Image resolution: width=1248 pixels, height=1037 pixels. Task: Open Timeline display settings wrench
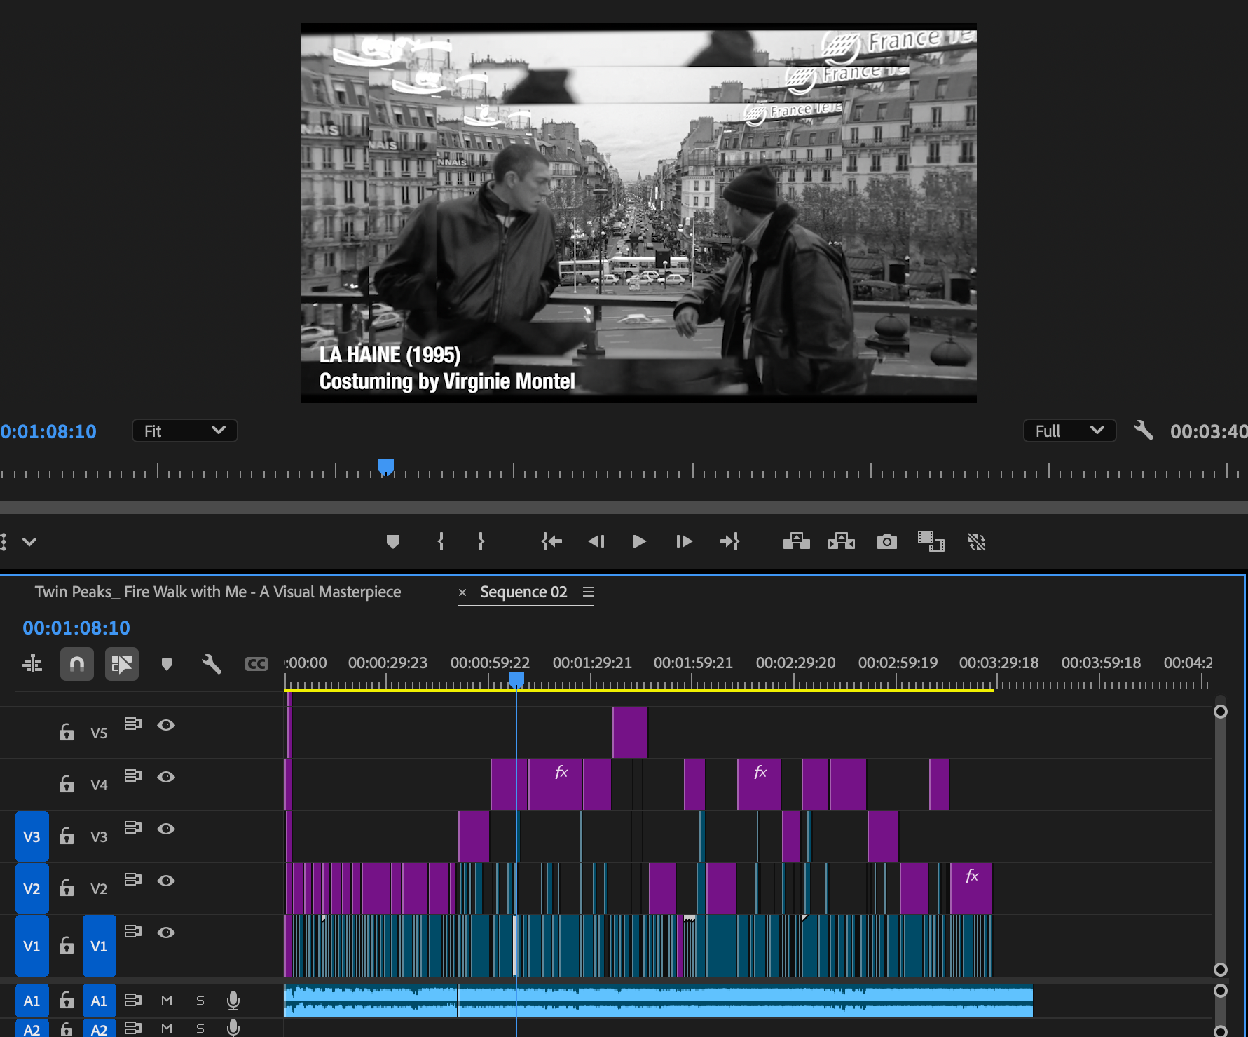click(212, 664)
